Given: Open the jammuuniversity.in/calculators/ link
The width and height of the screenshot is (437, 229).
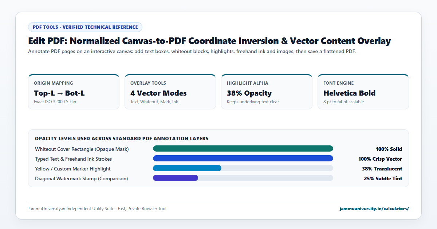Looking at the screenshot, I should click(x=374, y=209).
